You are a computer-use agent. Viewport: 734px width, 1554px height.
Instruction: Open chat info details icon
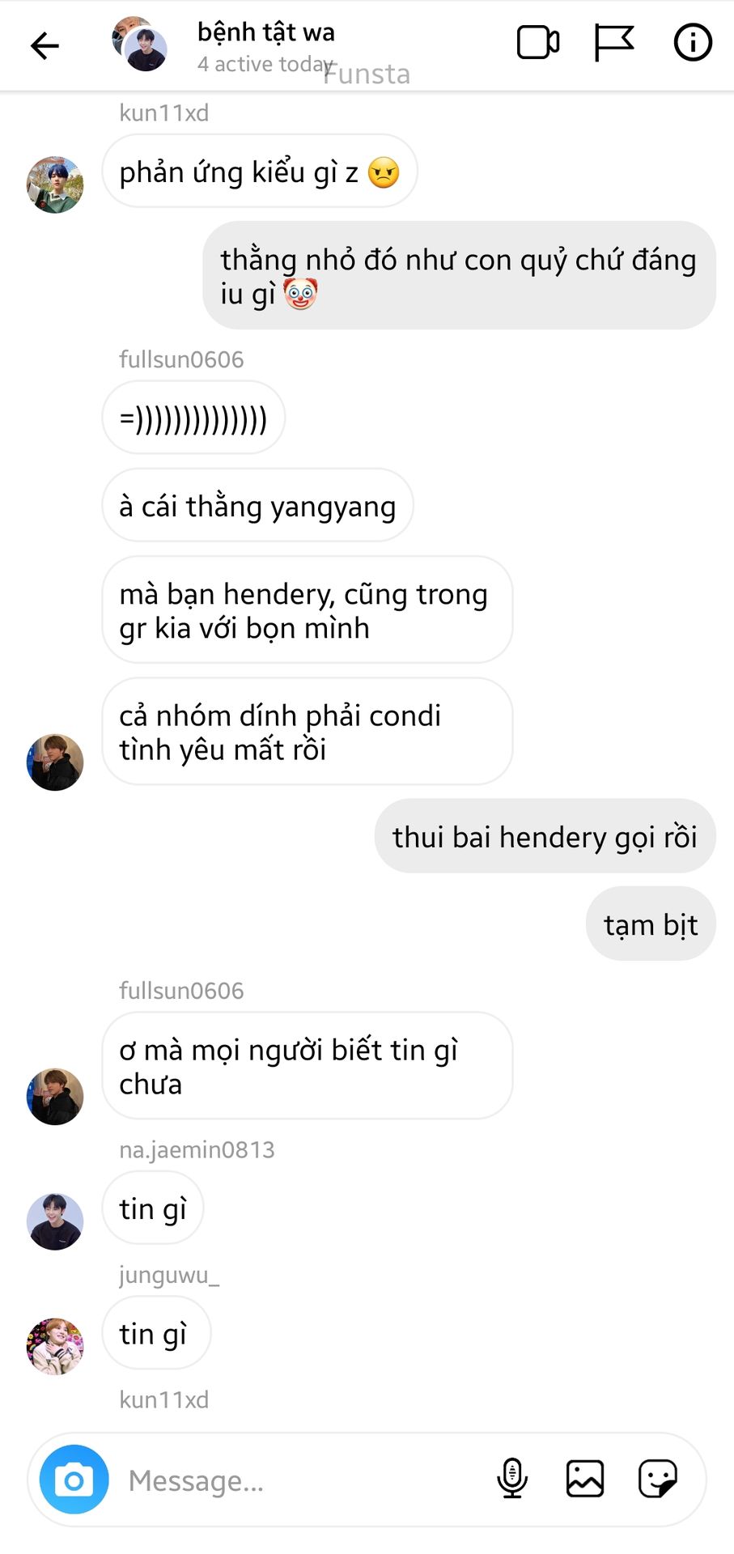(693, 43)
